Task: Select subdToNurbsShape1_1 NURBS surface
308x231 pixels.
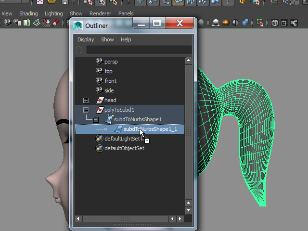Action: tap(150, 129)
